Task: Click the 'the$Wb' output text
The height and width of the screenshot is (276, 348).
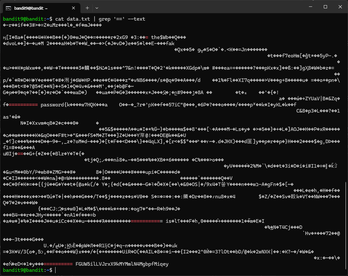Action: pyautogui.click(x=160, y=37)
